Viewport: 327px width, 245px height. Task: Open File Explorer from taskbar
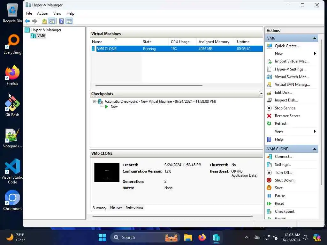click(x=188, y=237)
